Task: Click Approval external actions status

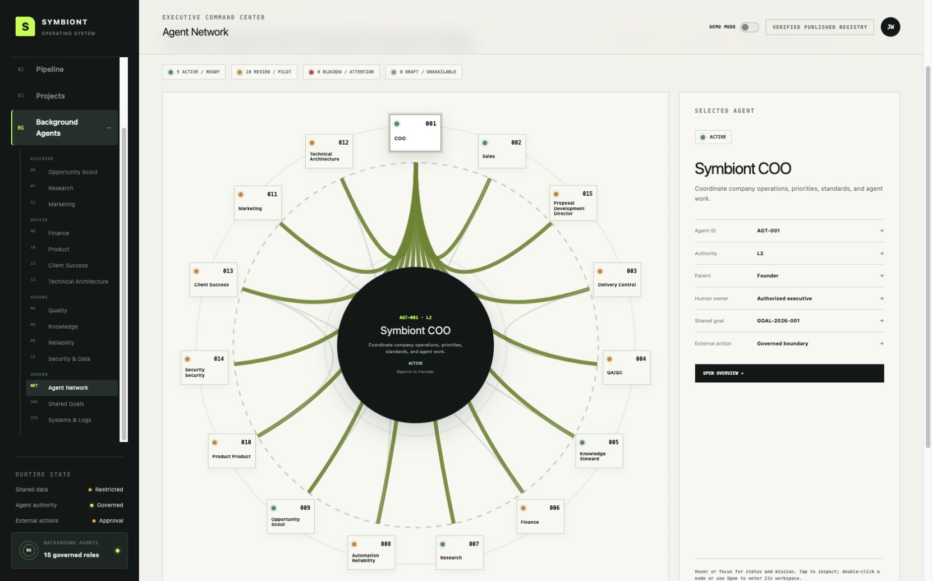Action: pos(108,521)
